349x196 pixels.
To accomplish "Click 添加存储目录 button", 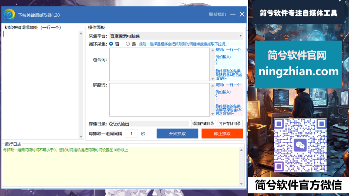I will (x=203, y=123).
